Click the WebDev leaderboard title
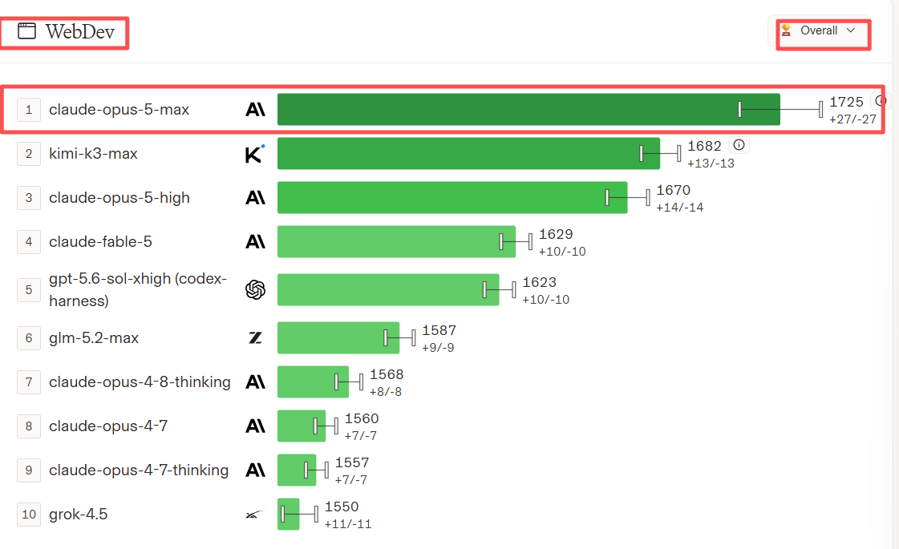The width and height of the screenshot is (899, 549). (x=79, y=31)
